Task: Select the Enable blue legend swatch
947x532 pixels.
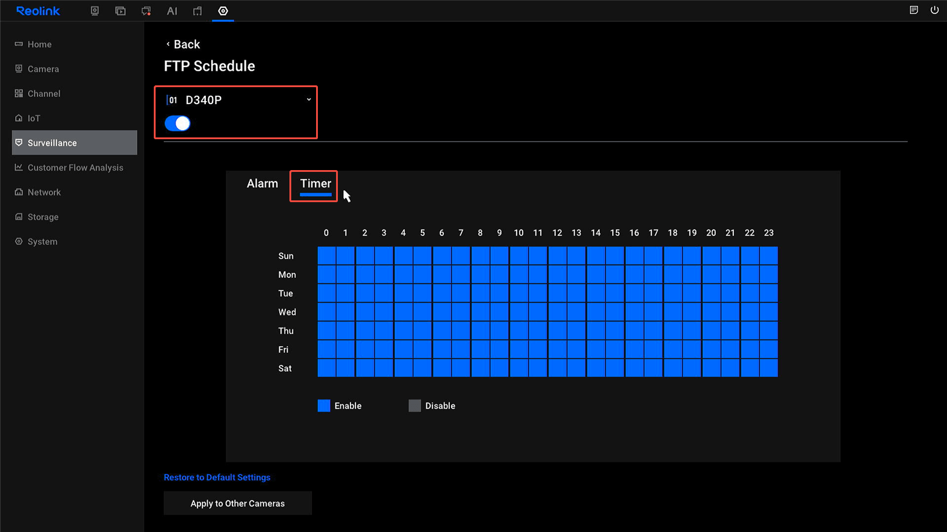Action: [x=323, y=406]
